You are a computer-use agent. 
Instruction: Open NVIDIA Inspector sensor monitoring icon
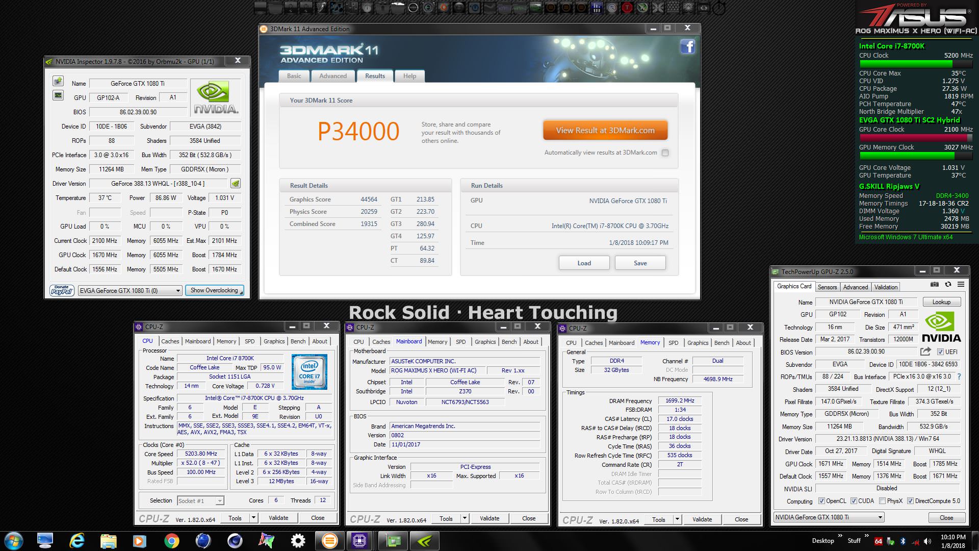(58, 95)
